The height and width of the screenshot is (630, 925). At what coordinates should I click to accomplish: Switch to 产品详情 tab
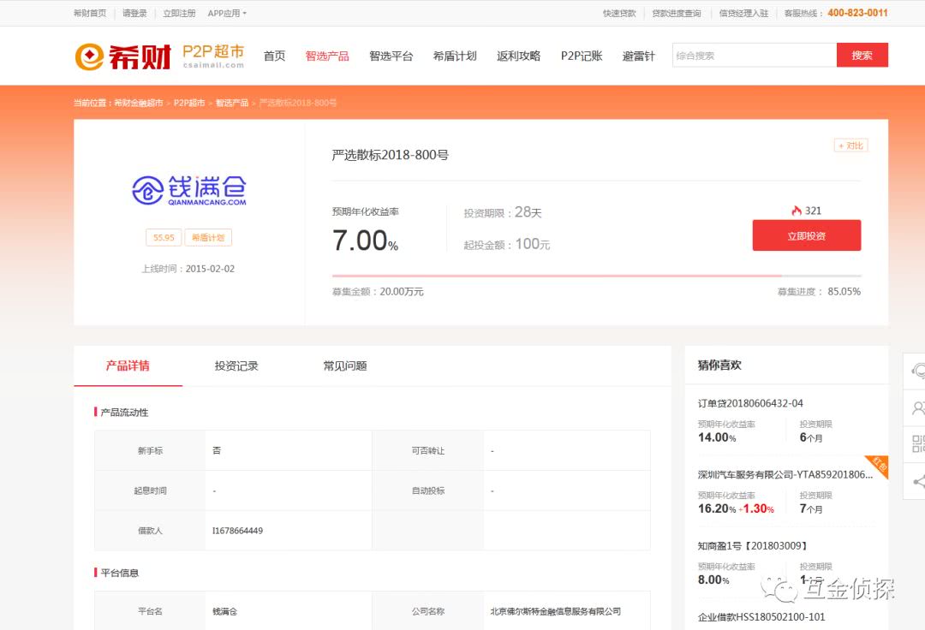point(128,366)
